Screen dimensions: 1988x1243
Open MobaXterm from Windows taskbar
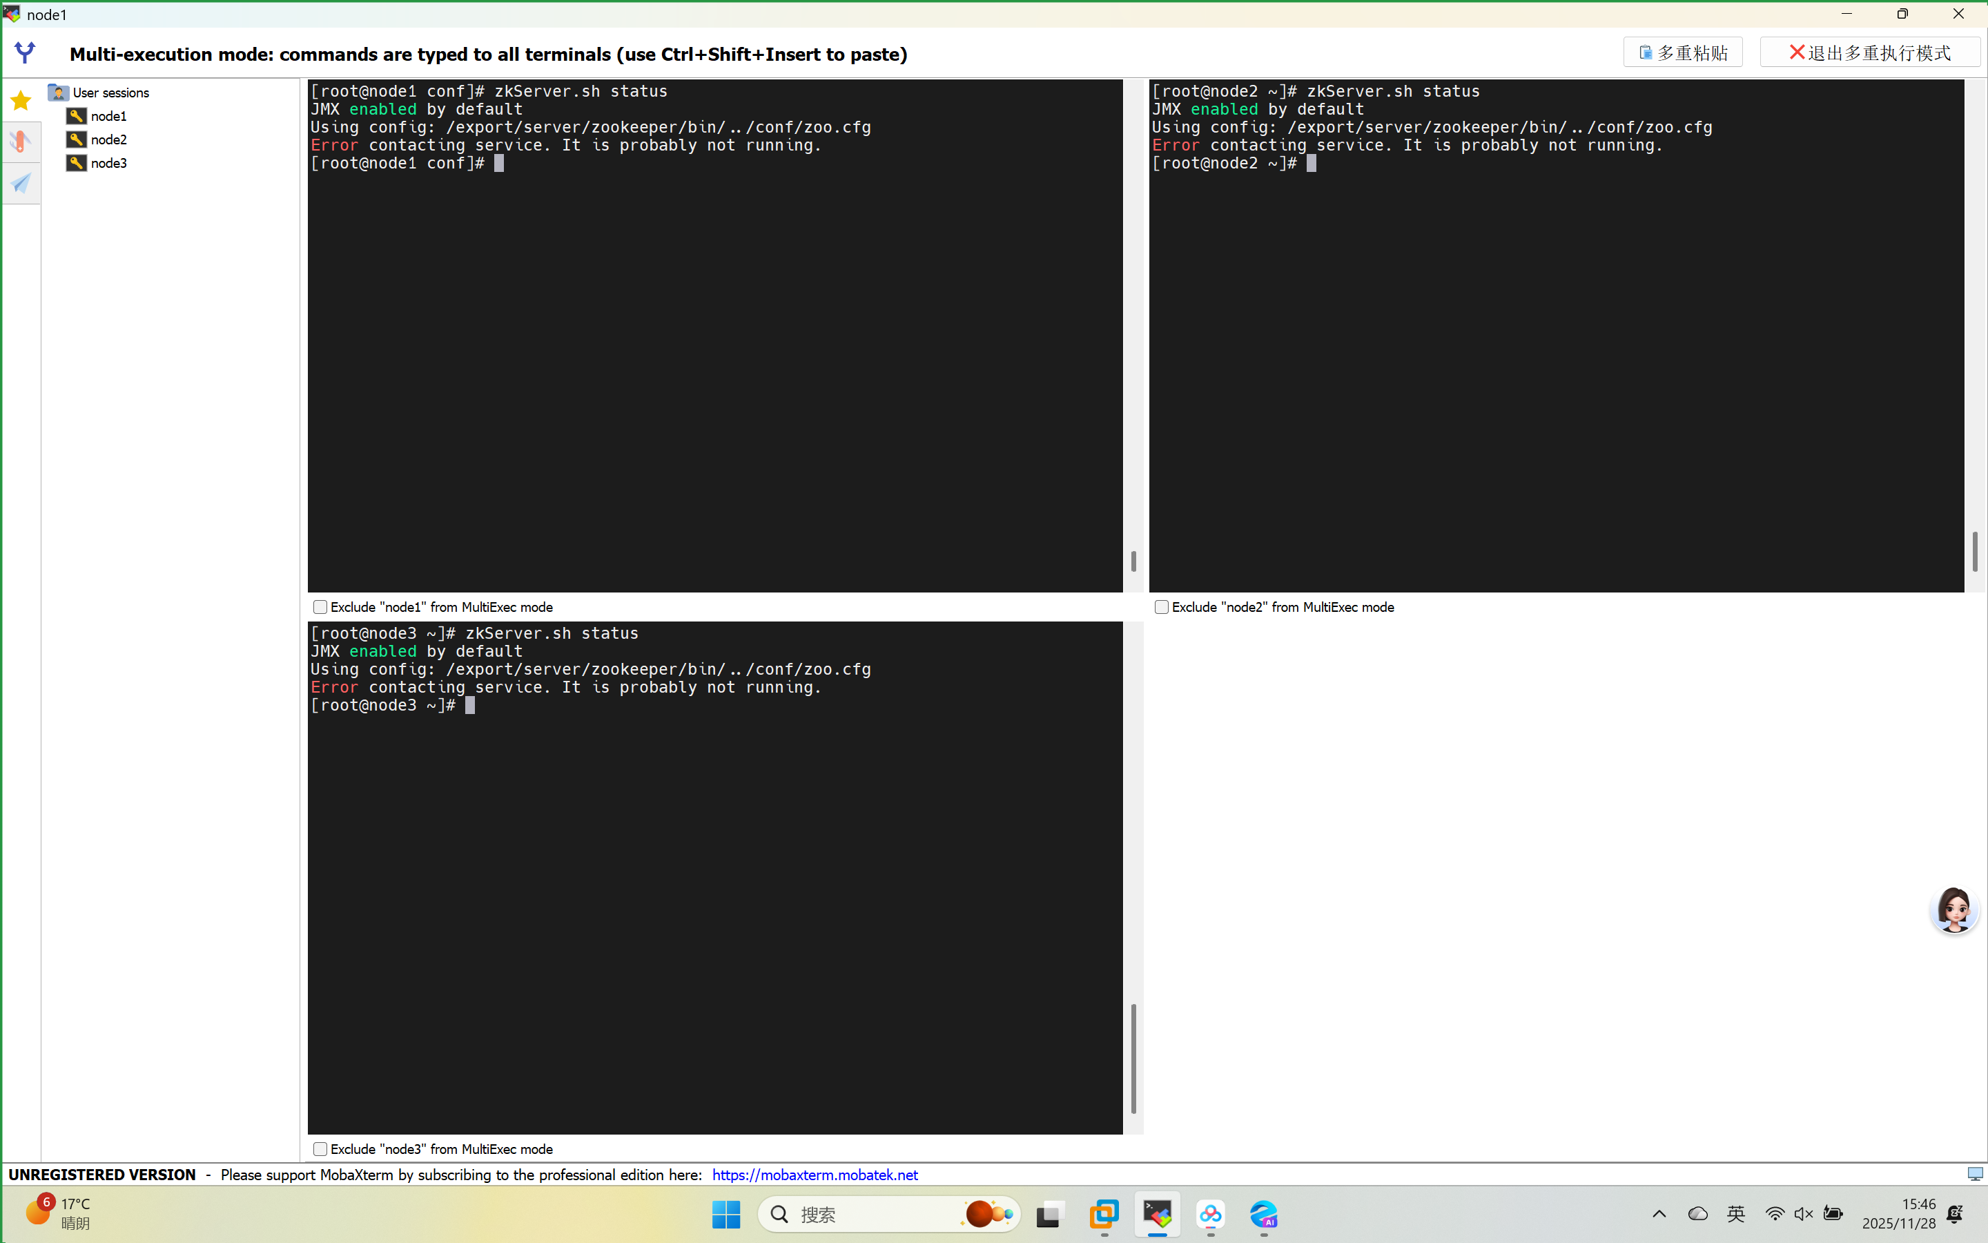(x=1157, y=1214)
